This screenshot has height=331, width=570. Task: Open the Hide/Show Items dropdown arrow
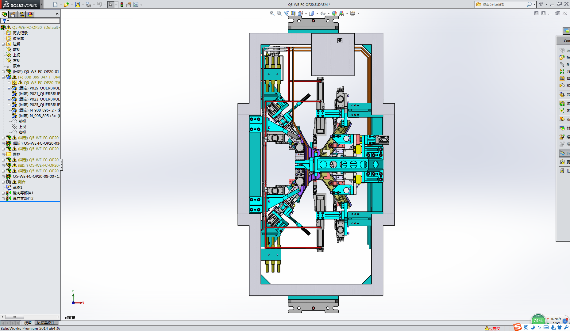coord(329,13)
